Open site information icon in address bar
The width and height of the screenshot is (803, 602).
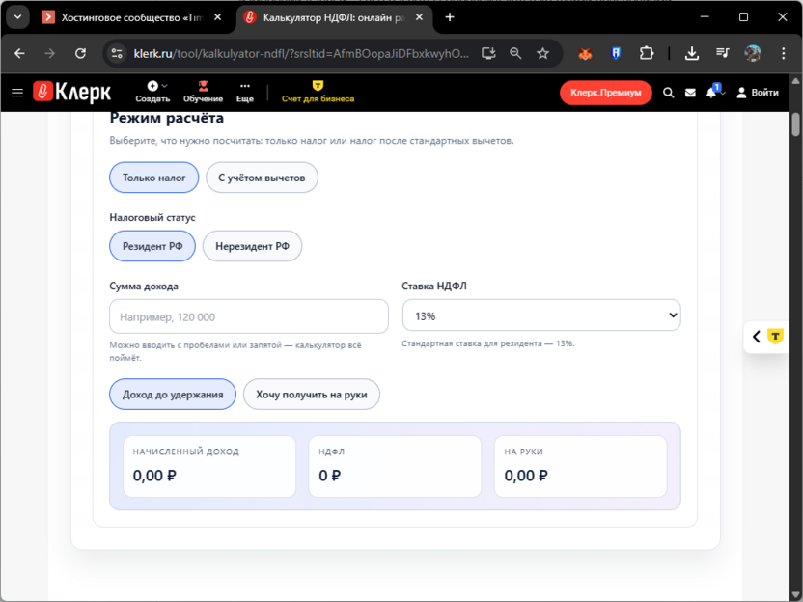pos(117,53)
